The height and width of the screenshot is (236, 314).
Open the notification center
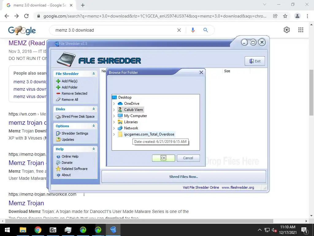pyautogui.click(x=304, y=230)
